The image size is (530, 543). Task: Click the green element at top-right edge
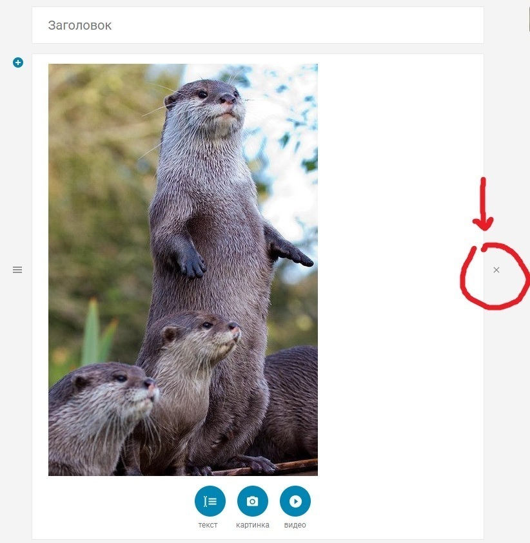(528, 16)
